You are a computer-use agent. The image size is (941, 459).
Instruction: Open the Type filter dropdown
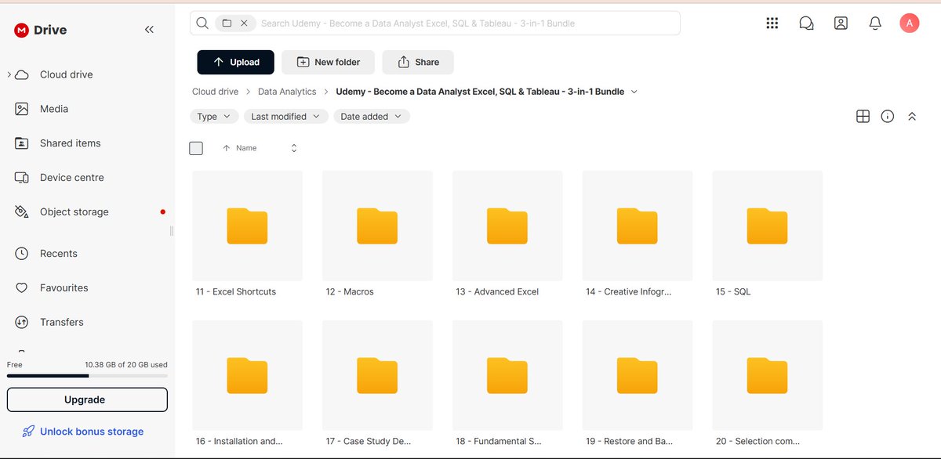point(214,117)
